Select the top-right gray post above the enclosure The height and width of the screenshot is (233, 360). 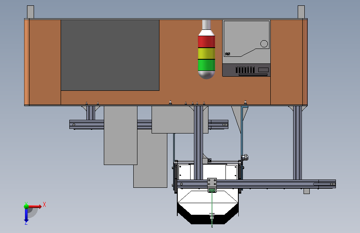pyautogui.click(x=301, y=12)
